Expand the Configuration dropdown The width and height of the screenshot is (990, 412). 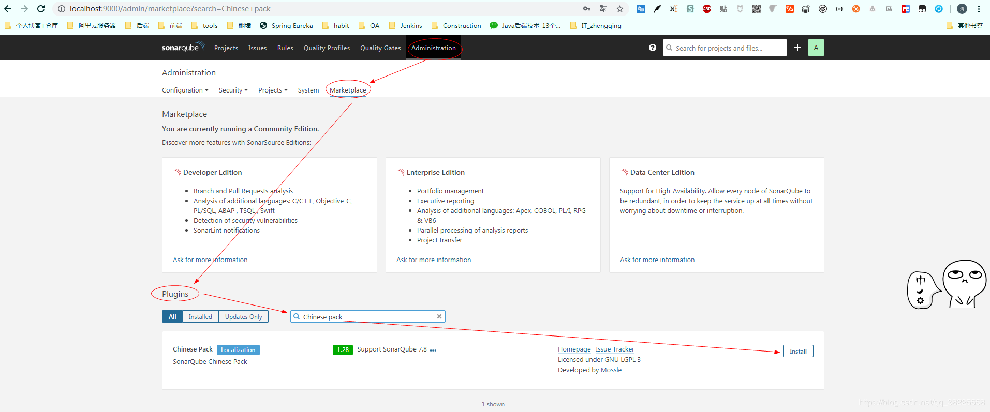tap(185, 90)
